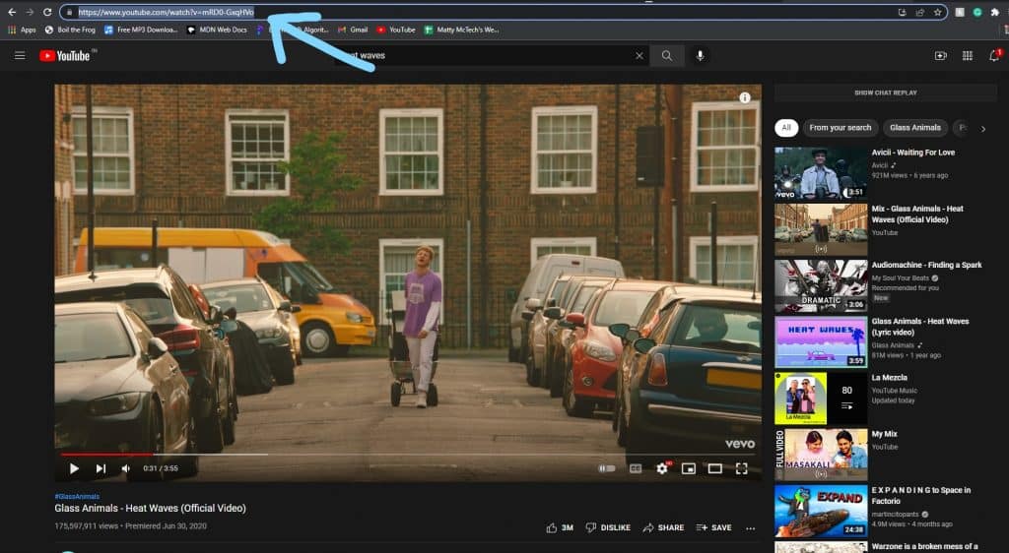This screenshot has width=1009, height=553.
Task: Open the YouTube apps grid
Action: (x=968, y=56)
